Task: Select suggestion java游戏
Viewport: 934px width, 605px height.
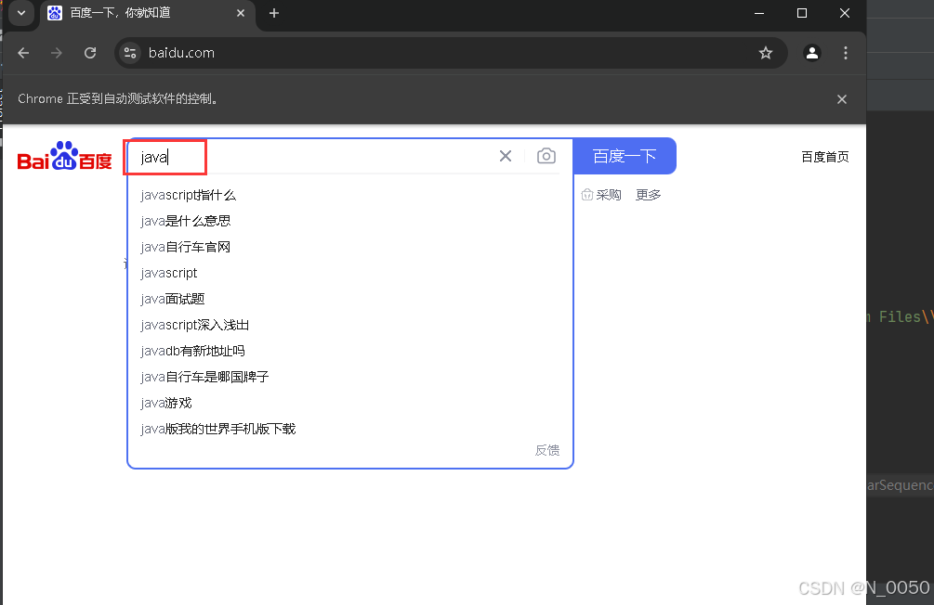Action: click(349, 403)
